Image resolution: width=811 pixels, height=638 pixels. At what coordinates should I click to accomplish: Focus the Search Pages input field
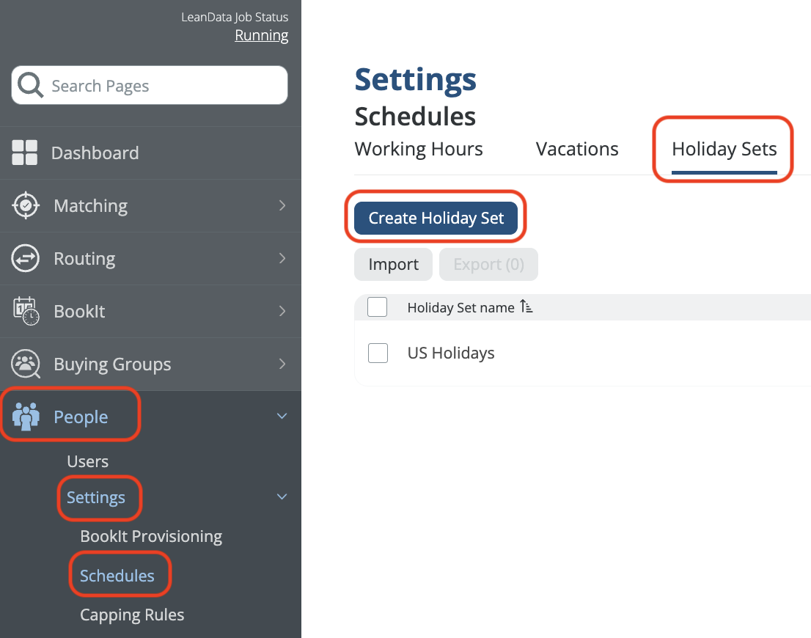[x=161, y=86]
